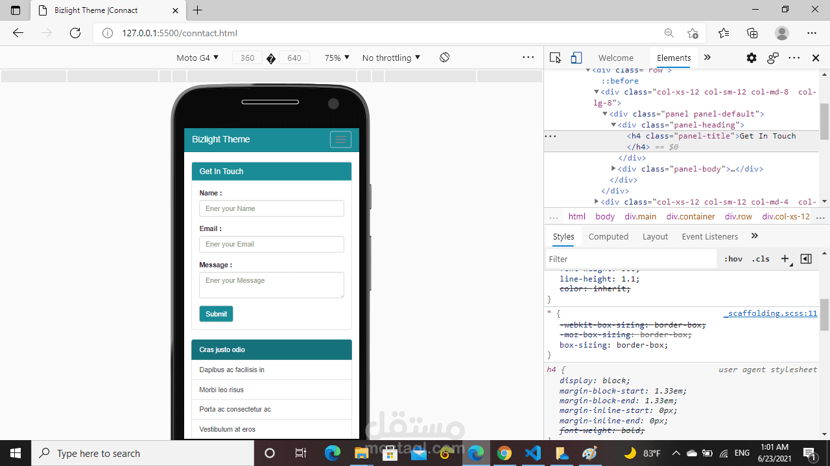Open the 75% zoom dropdown
Image resolution: width=830 pixels, height=466 pixels.
tap(337, 58)
